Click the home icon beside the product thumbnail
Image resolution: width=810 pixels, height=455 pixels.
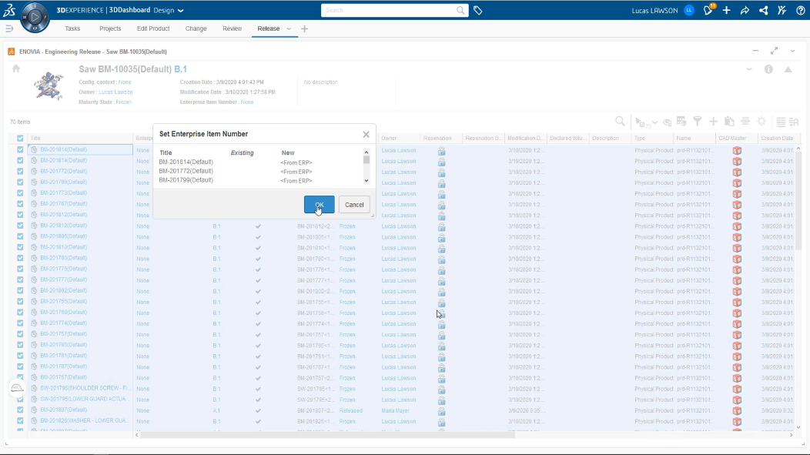click(x=16, y=69)
